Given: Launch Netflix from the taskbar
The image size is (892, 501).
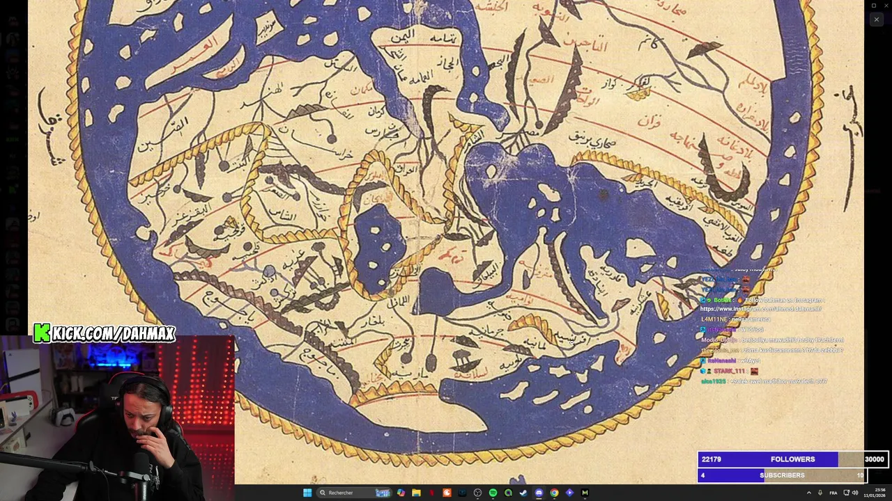Looking at the screenshot, I should (x=431, y=493).
